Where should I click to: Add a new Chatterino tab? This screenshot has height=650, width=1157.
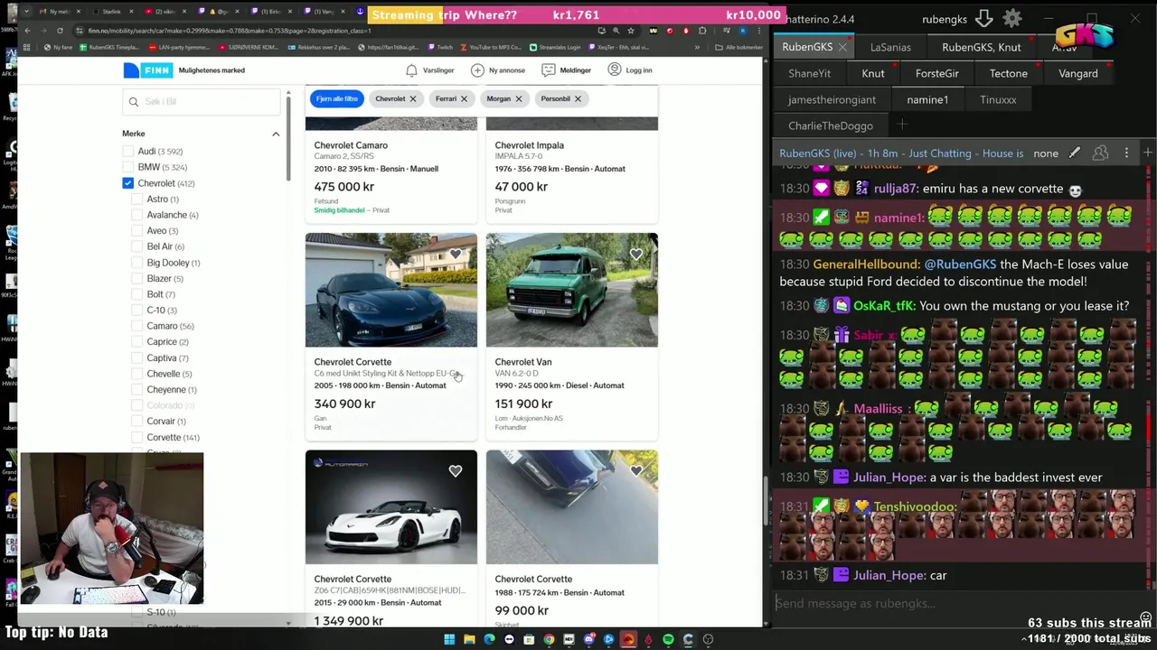(x=902, y=125)
